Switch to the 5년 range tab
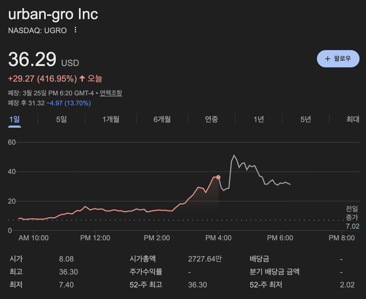 point(306,119)
